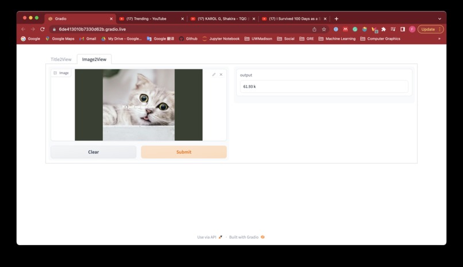
Task: Open the Github bookmark
Action: tap(188, 38)
